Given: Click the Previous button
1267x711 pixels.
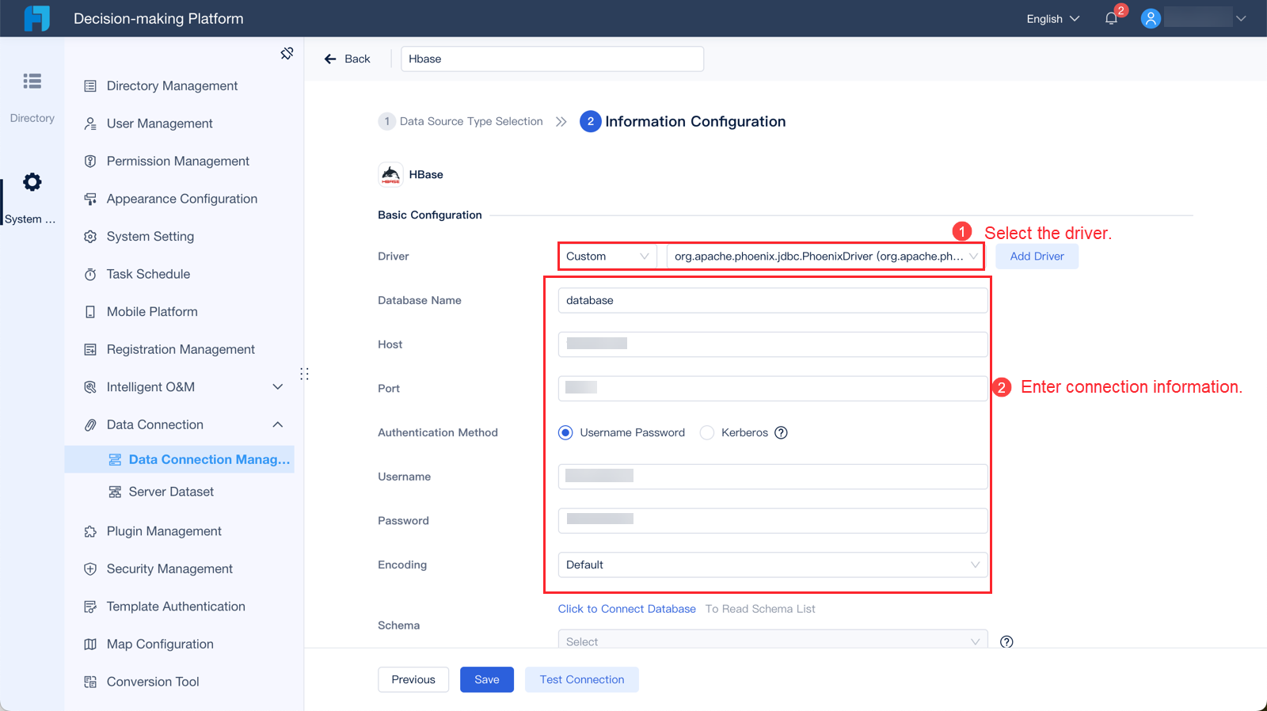Looking at the screenshot, I should click(x=413, y=679).
